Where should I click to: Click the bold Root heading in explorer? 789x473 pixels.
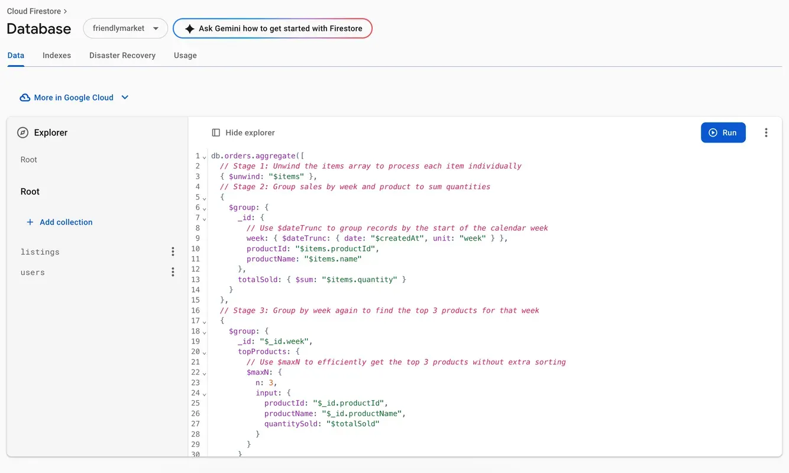pos(30,192)
